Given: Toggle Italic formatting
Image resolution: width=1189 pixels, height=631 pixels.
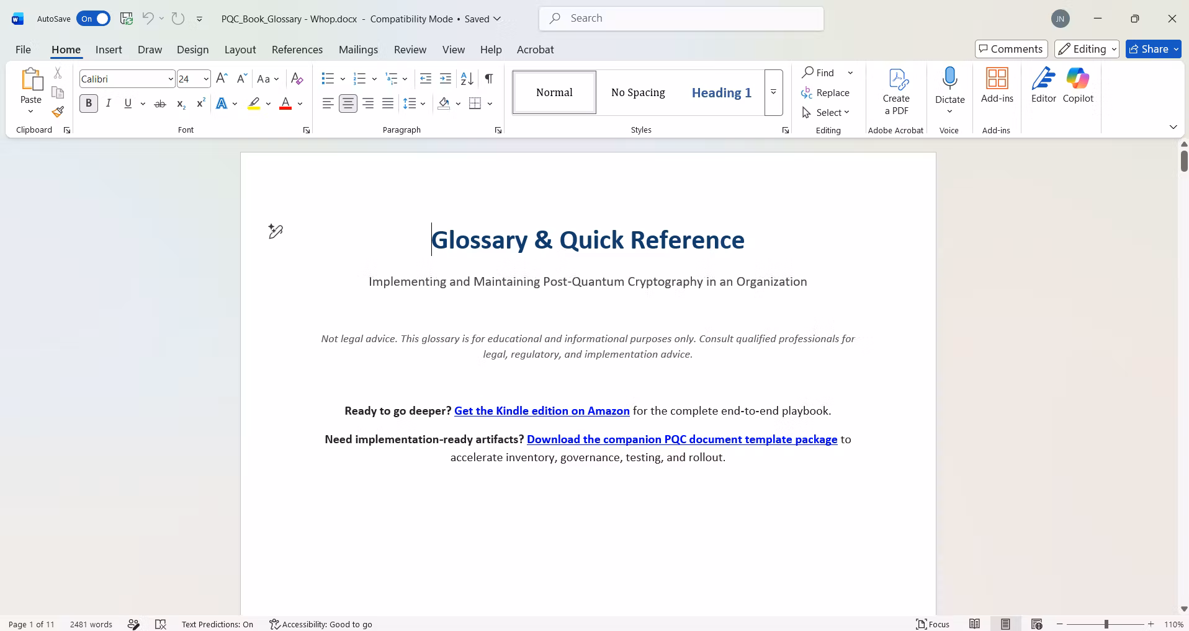Looking at the screenshot, I should tap(109, 104).
